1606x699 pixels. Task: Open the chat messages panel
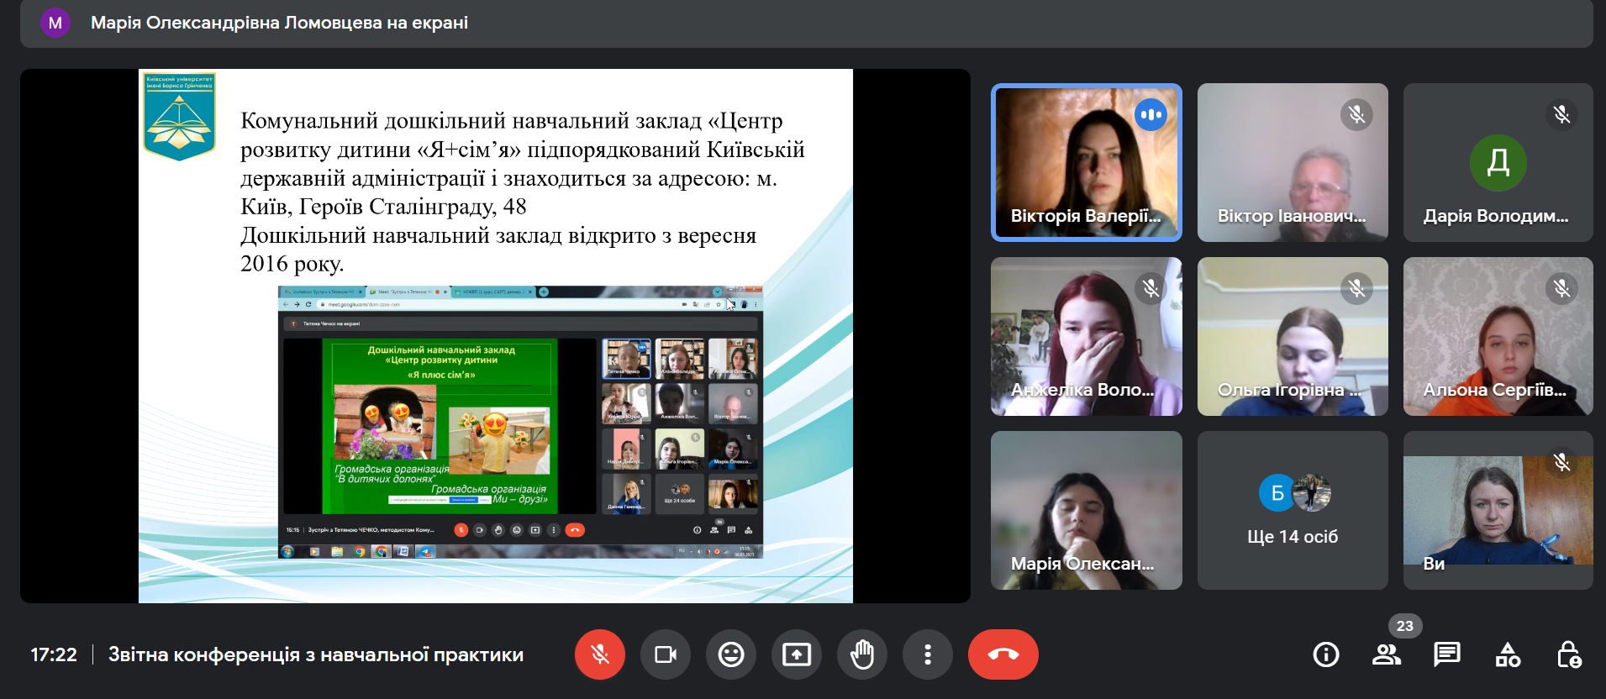1446,654
